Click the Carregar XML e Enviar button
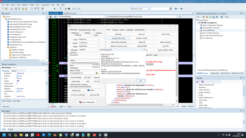246x138 pixels. click(x=118, y=38)
